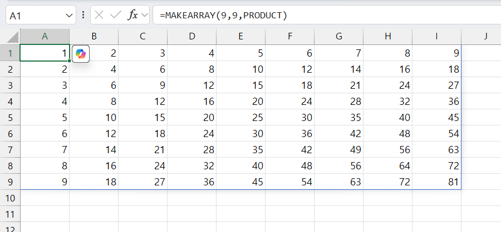The image size is (501, 232).
Task: Select row 11 header
Action: pyautogui.click(x=10, y=214)
